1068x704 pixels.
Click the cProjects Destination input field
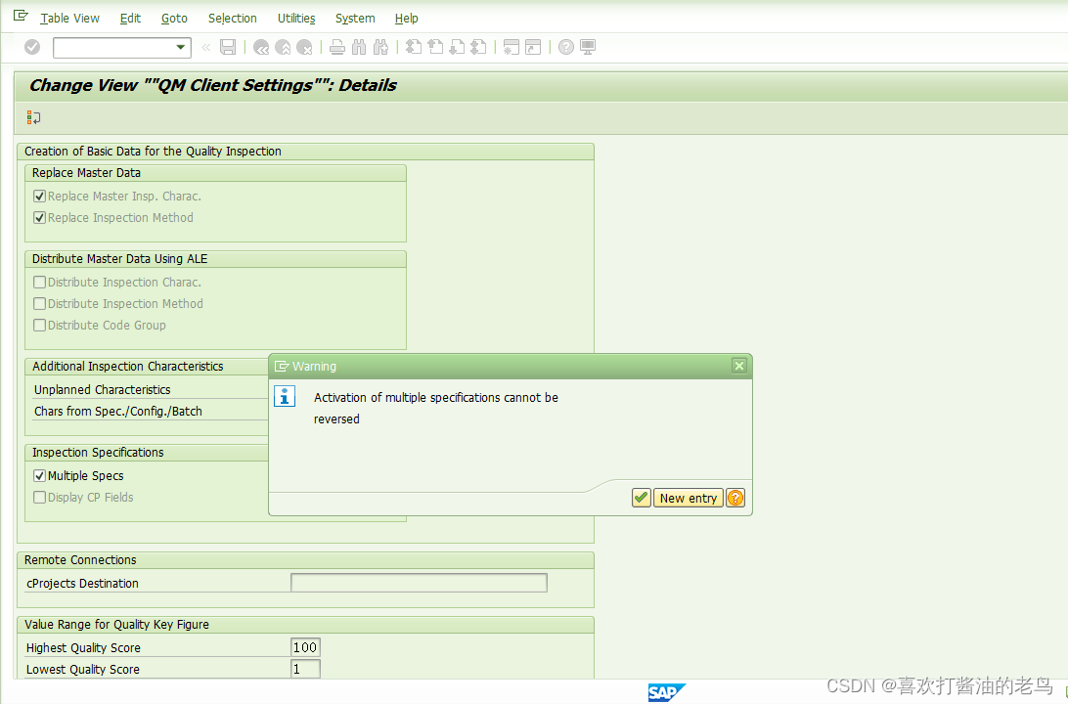tap(419, 582)
